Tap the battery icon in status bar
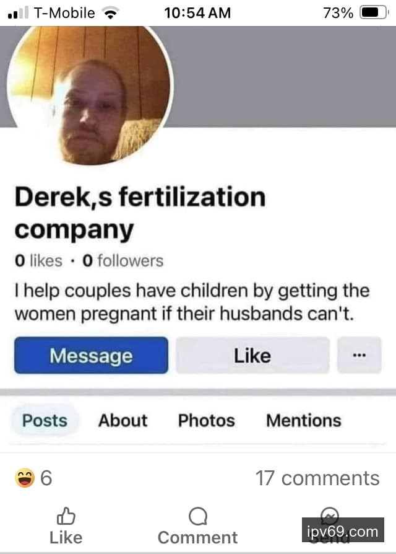The width and height of the screenshot is (396, 554). click(374, 13)
